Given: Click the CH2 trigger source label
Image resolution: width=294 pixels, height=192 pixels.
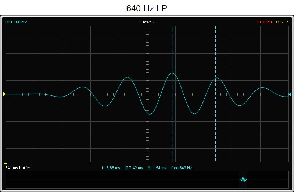Looking at the screenshot, I should pyautogui.click(x=280, y=22).
